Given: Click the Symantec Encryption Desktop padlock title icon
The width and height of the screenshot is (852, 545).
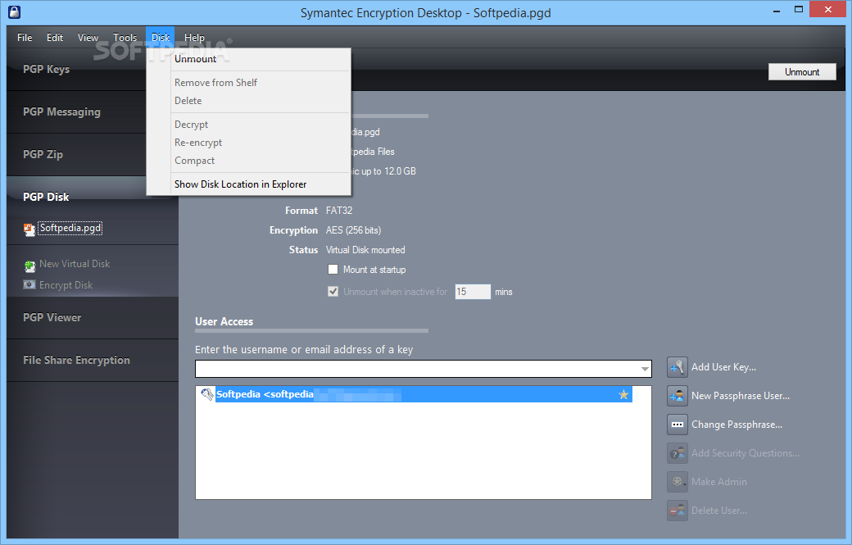Looking at the screenshot, I should 15,12.
